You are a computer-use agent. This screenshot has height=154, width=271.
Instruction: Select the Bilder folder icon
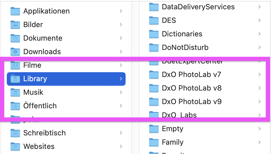pyautogui.click(x=15, y=25)
